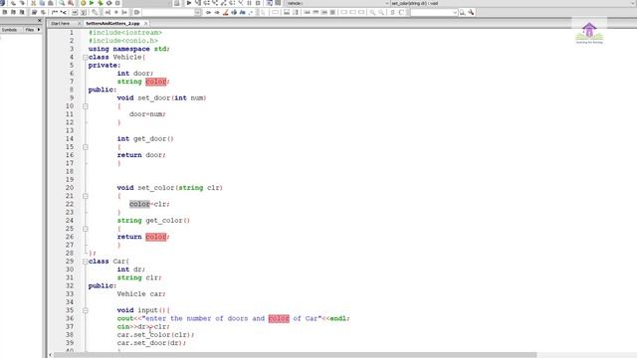Click the horizontal scrollbar of editor
Image resolution: width=637 pixels, height=358 pixels.
point(295,355)
